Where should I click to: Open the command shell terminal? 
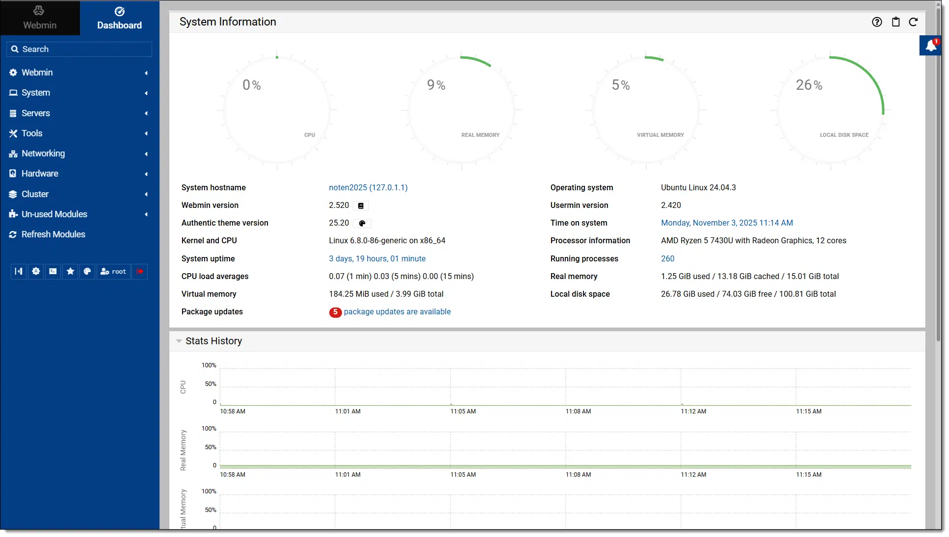pyautogui.click(x=53, y=271)
